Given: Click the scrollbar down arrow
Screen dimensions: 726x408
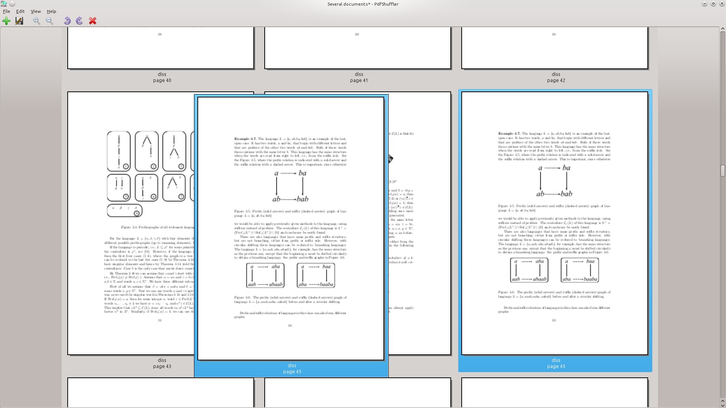Looking at the screenshot, I should pyautogui.click(x=723, y=405).
